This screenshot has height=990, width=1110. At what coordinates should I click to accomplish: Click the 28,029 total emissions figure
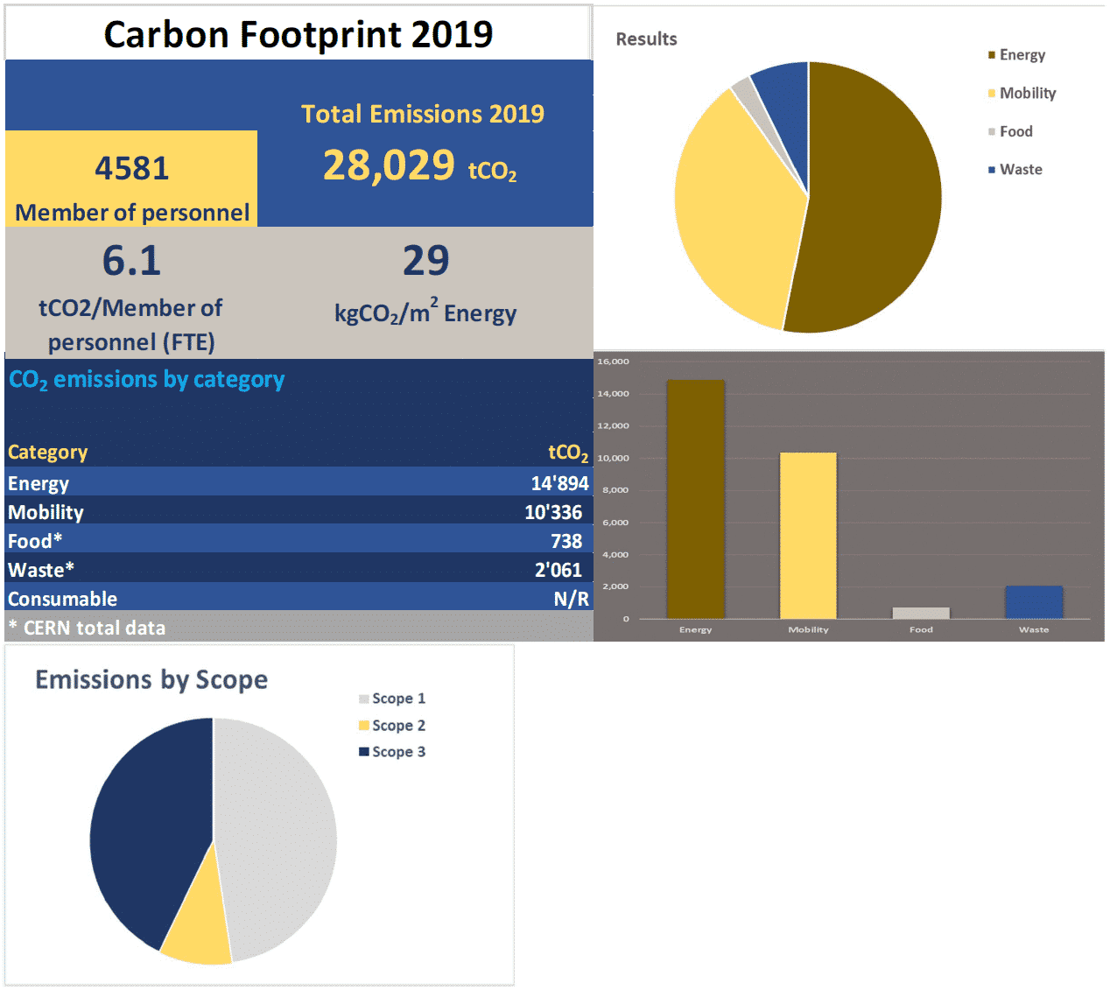click(x=390, y=165)
